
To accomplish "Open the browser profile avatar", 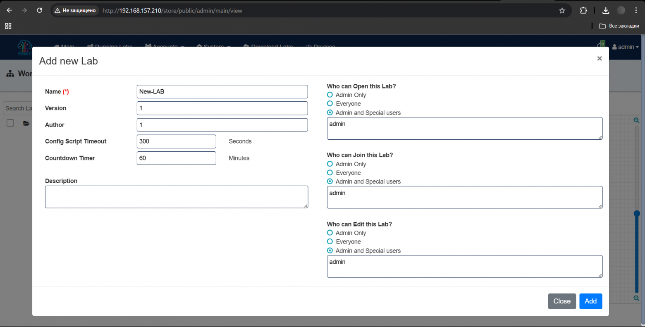I will click(x=621, y=10).
